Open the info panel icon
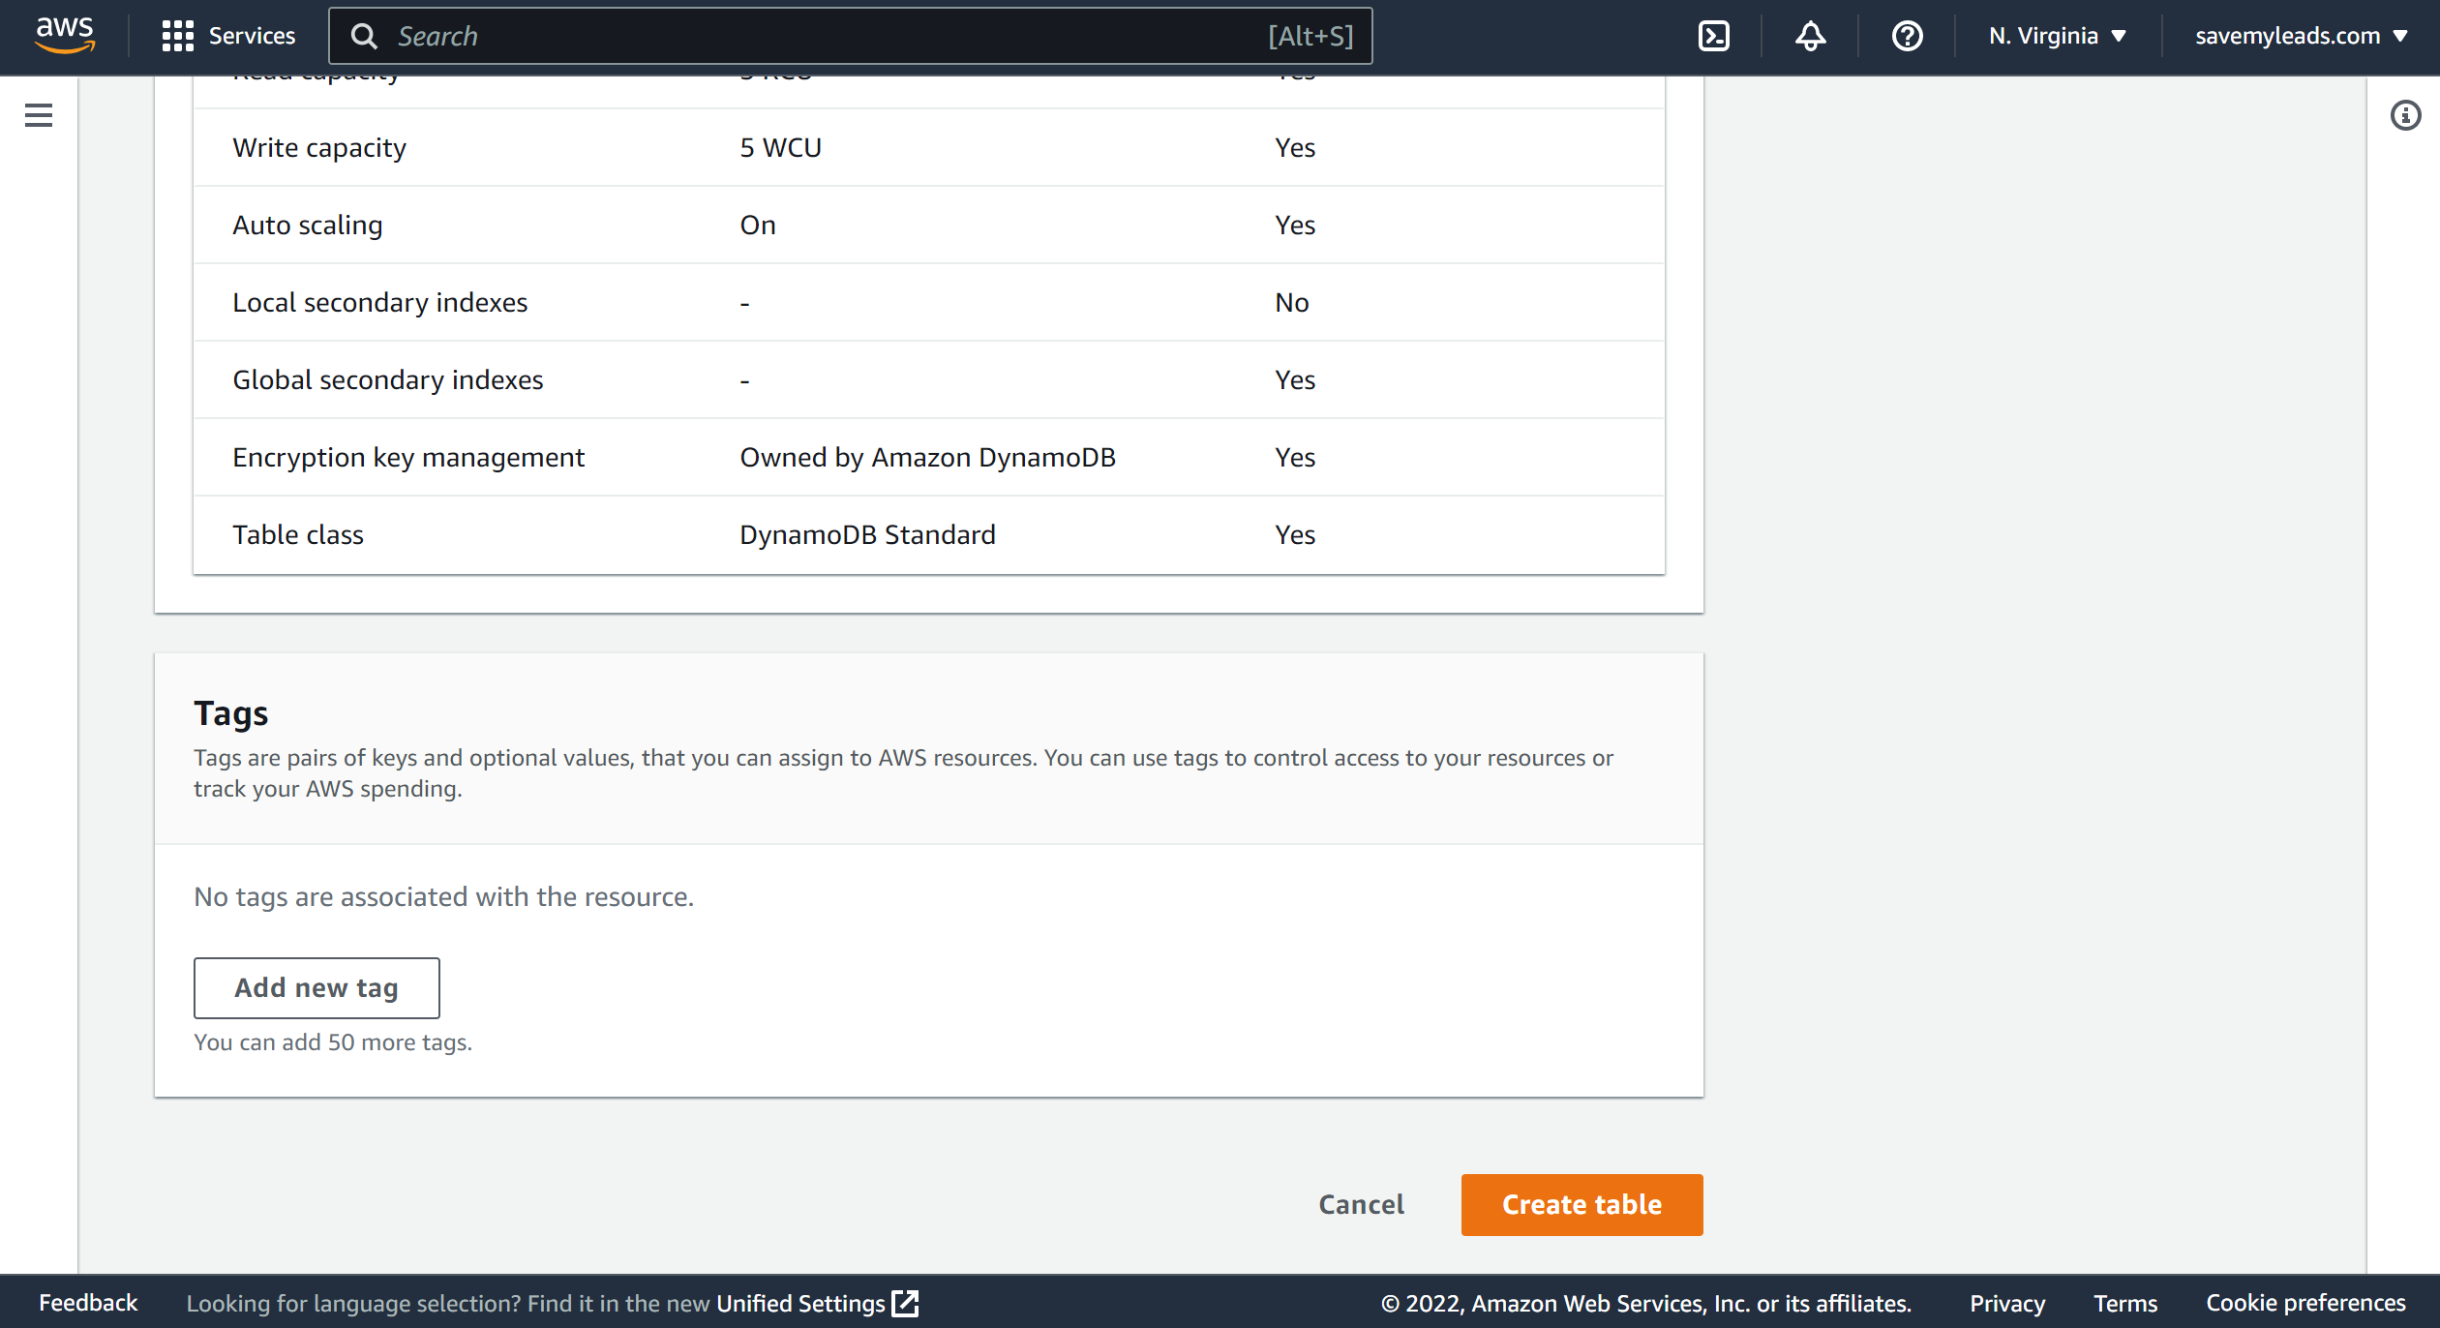Image resolution: width=2440 pixels, height=1328 pixels. point(2405,115)
